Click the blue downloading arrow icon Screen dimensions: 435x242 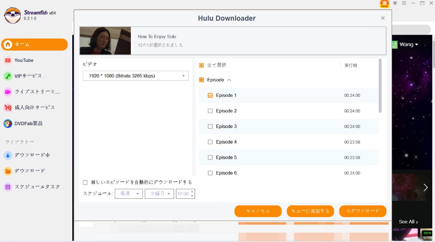click(x=8, y=156)
